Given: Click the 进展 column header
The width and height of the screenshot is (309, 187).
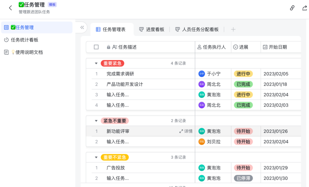Looking at the screenshot, I should coord(243,47).
